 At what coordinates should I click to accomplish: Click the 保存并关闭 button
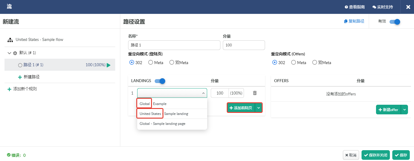376,155
